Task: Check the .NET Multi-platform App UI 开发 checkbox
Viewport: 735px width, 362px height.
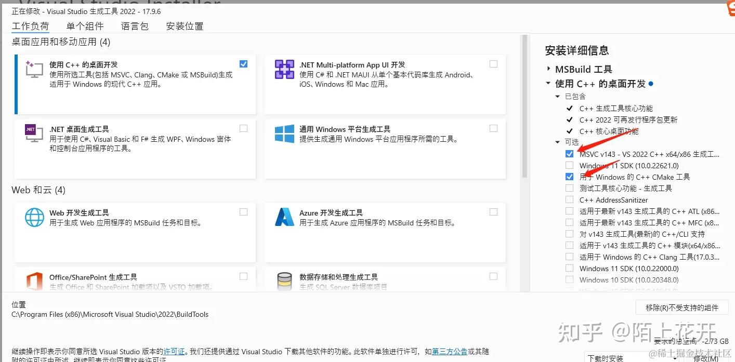Action: [x=493, y=64]
